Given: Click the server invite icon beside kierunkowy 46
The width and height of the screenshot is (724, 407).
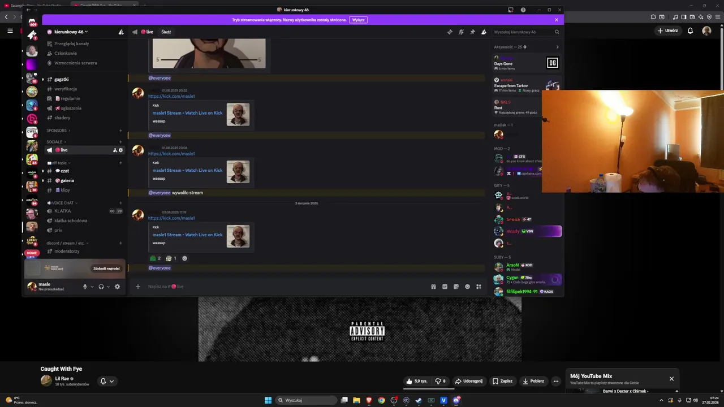Looking at the screenshot, I should [x=121, y=32].
